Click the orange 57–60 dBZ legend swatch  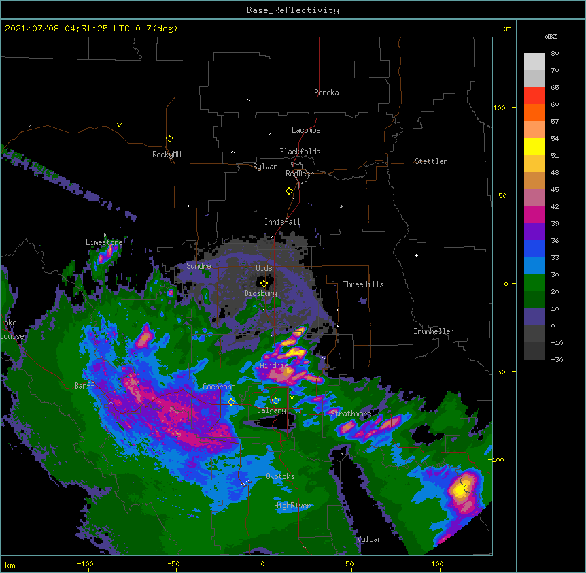pos(534,112)
